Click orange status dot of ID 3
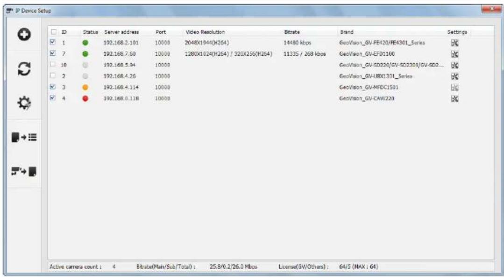Image resolution: width=504 pixels, height=277 pixels. tap(85, 88)
